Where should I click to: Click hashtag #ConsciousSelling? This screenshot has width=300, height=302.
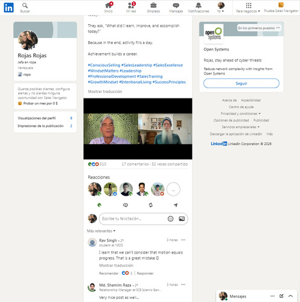104,65
